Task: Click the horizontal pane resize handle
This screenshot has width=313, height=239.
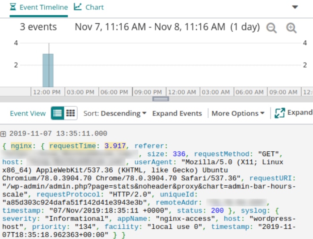Action: coord(161,99)
